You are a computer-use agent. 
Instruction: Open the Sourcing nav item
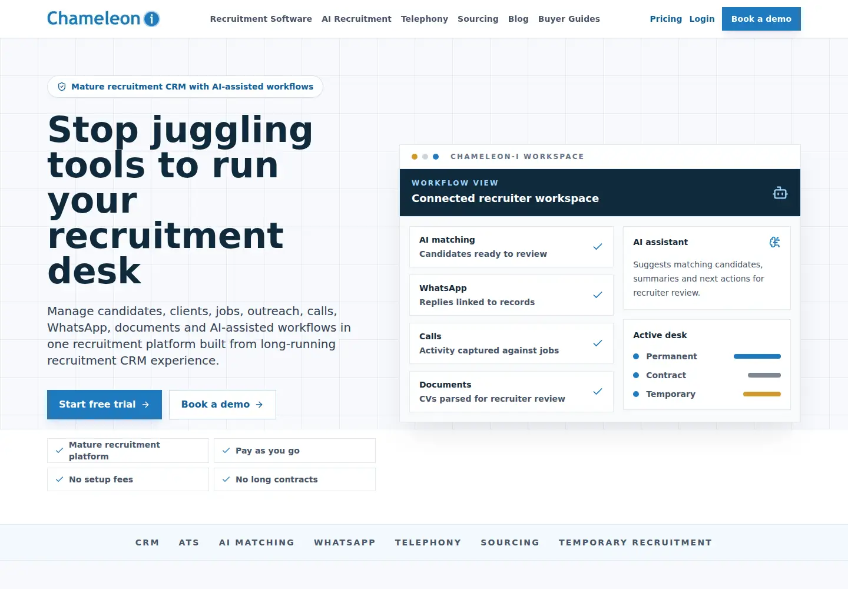(478, 19)
